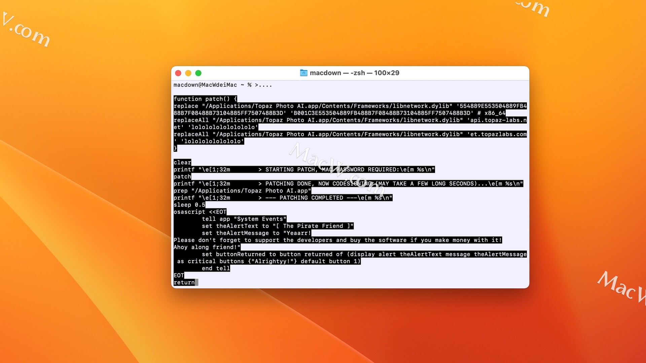Click the yellow minimize button of Terminal

pos(188,73)
